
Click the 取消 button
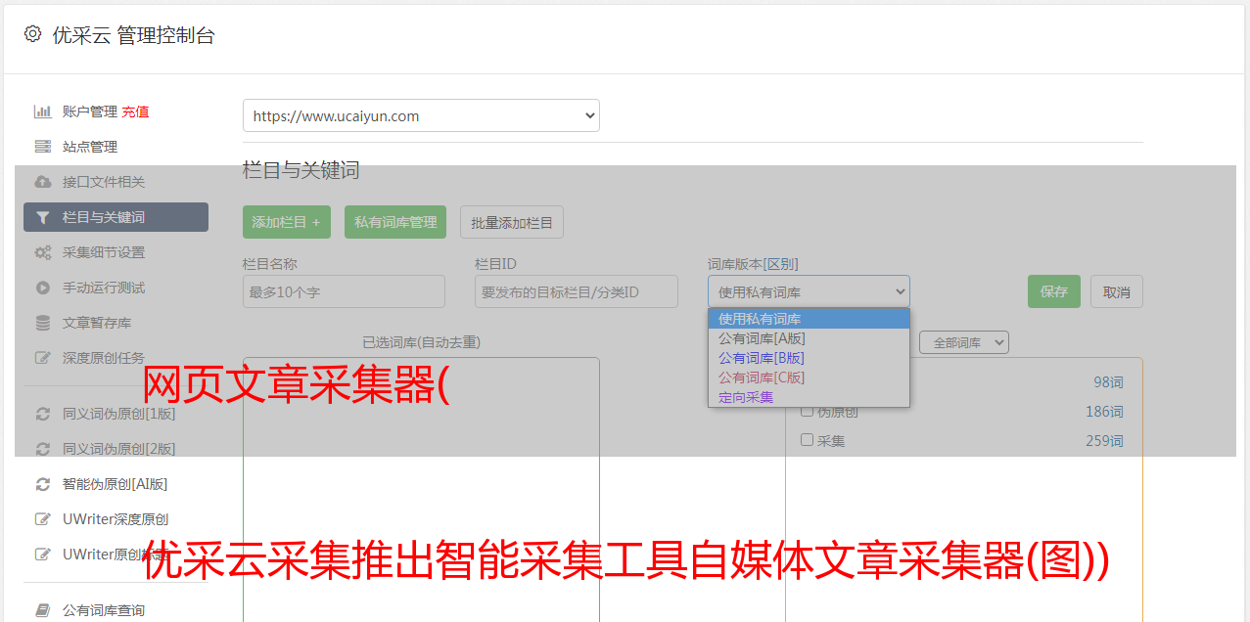(1117, 291)
